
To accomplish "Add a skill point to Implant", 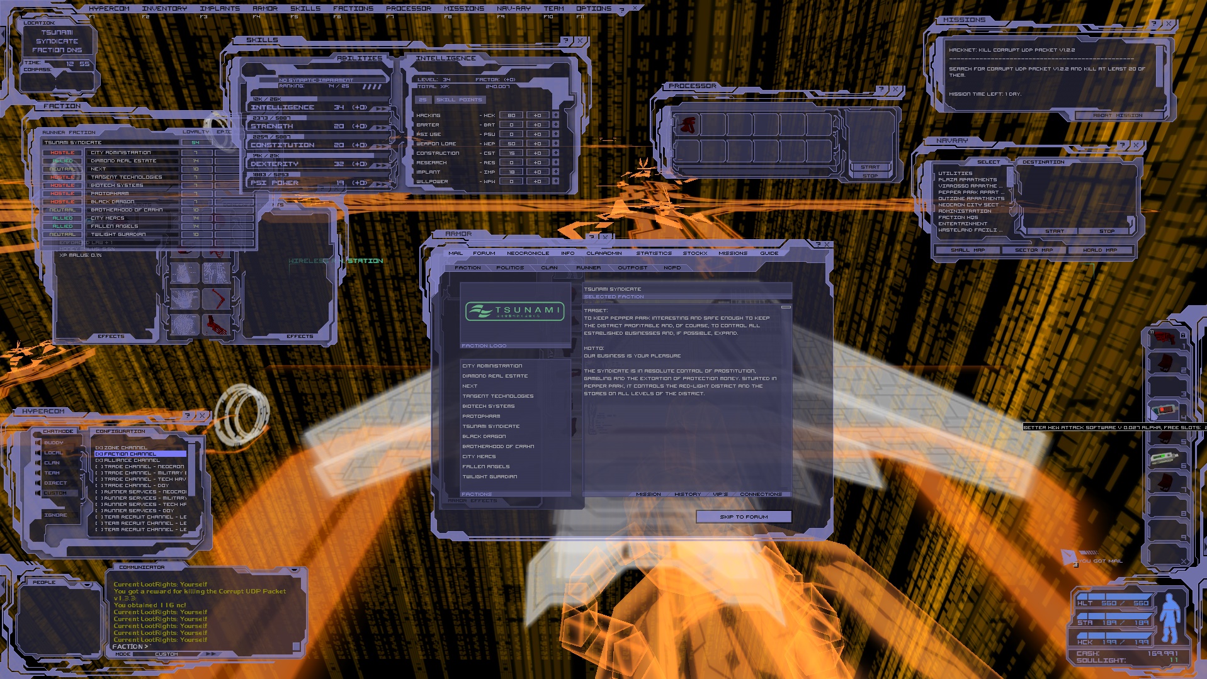I will tap(555, 172).
